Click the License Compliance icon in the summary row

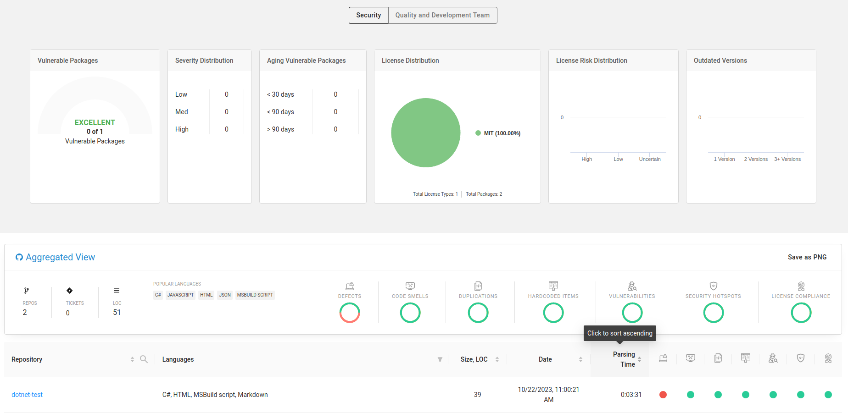click(x=801, y=286)
